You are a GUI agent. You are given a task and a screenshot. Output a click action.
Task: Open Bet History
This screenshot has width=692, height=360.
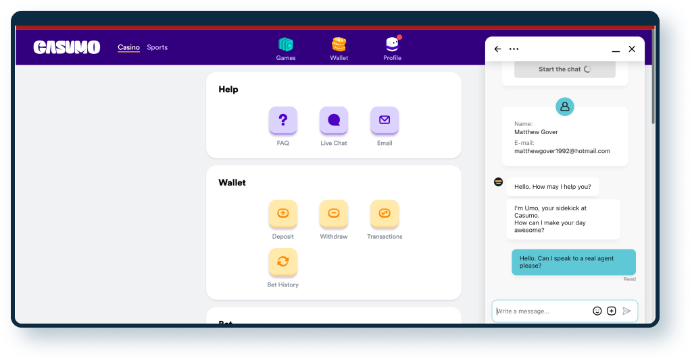pos(283,262)
